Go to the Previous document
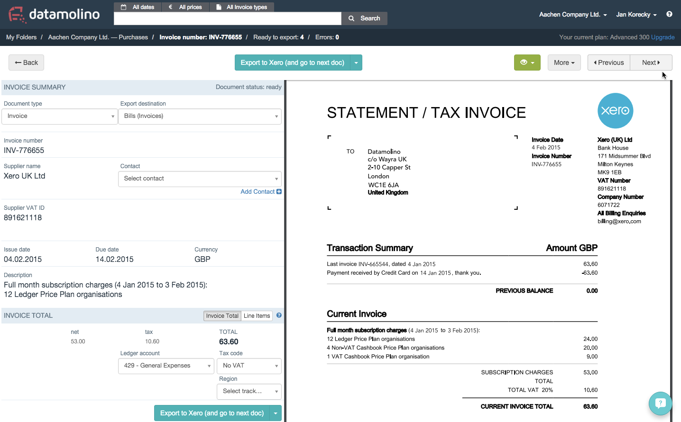The height and width of the screenshot is (422, 681). (609, 63)
